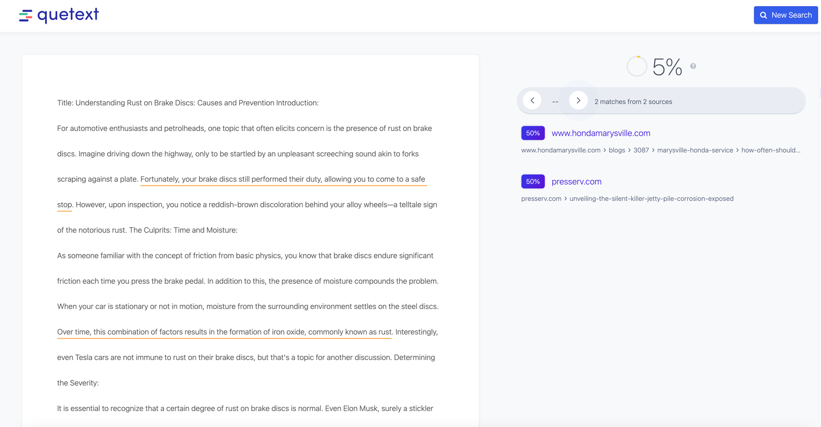The height and width of the screenshot is (427, 821).
Task: Click the circular plagiarism score indicator
Action: pyautogui.click(x=636, y=66)
